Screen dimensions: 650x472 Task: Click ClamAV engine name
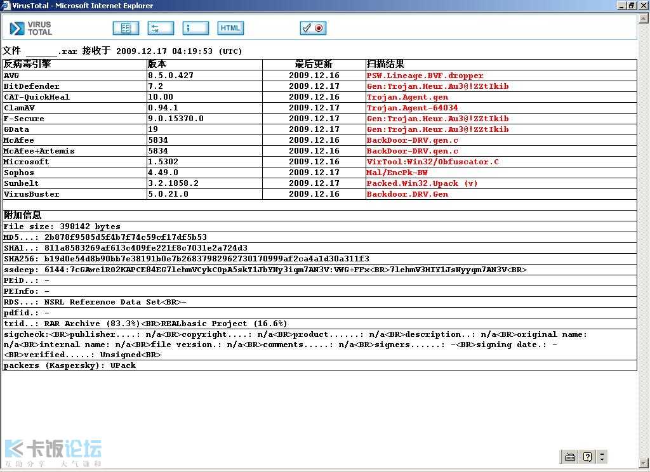tap(19, 108)
